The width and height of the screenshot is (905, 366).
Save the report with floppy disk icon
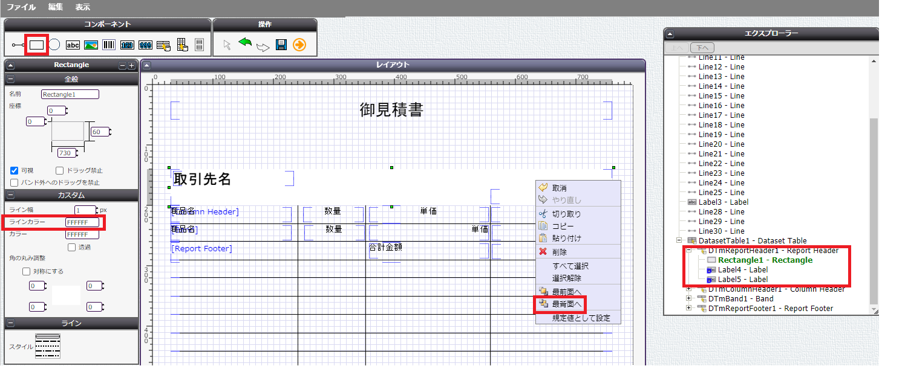point(281,45)
